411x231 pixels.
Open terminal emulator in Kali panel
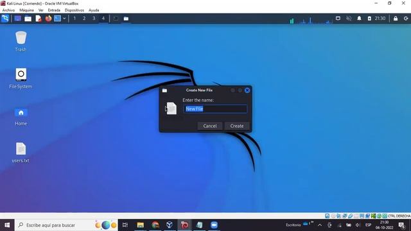57,19
